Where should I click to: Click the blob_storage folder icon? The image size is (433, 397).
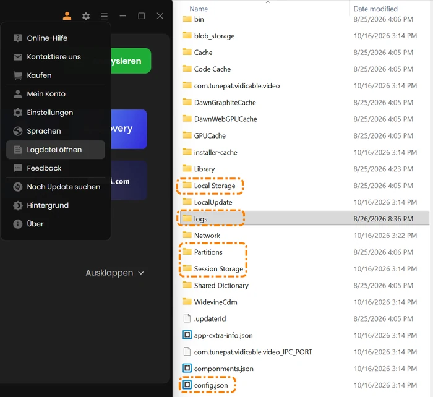187,35
